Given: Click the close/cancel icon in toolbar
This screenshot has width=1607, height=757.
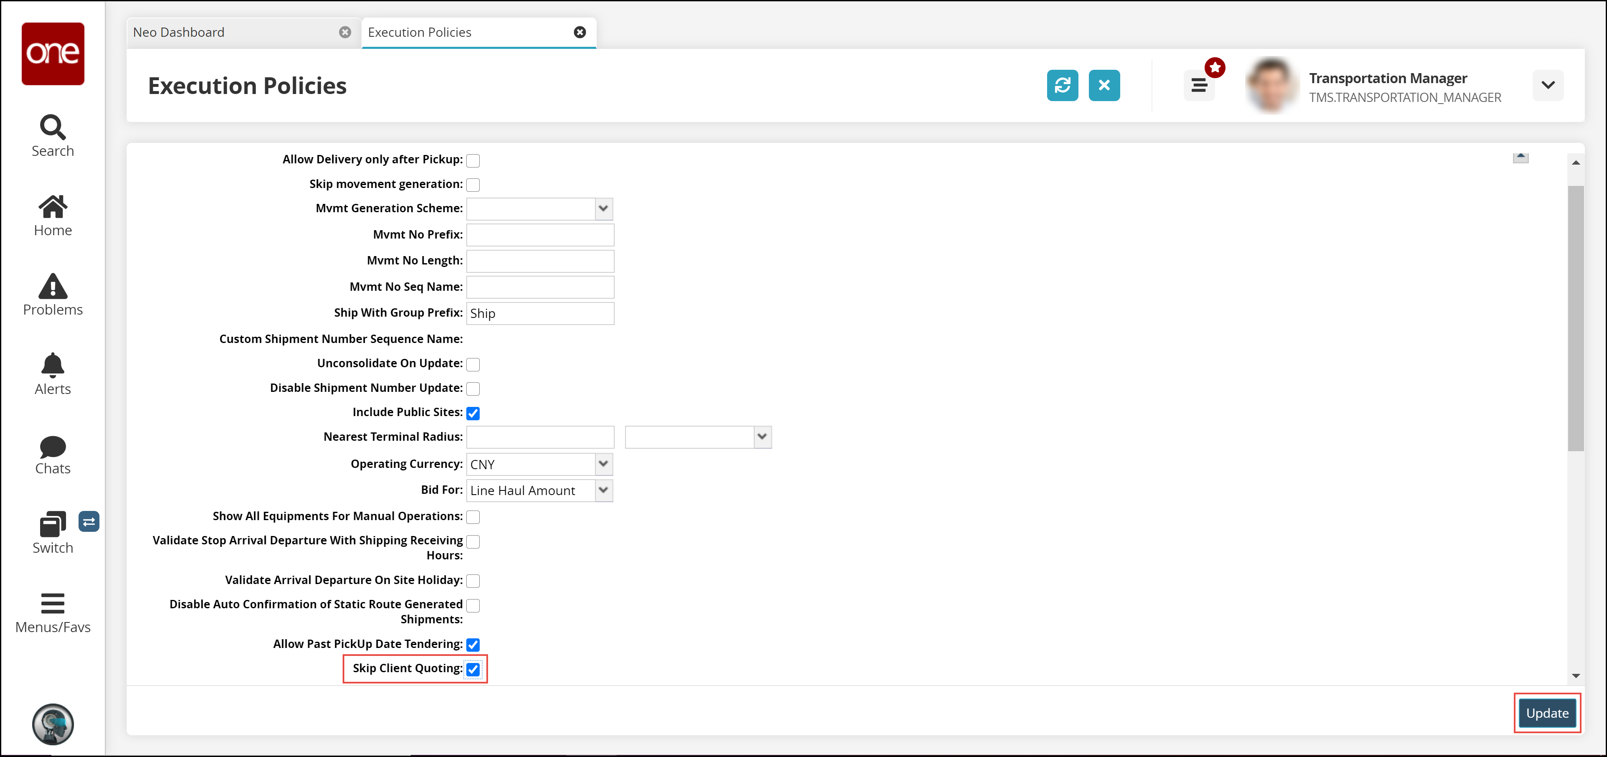Looking at the screenshot, I should tap(1106, 85).
